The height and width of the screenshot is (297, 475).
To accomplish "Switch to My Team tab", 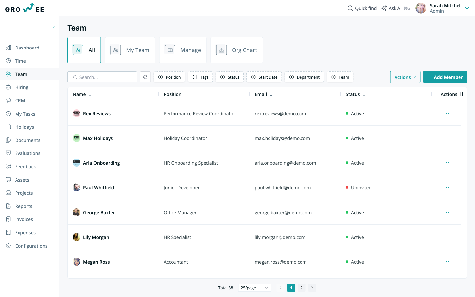I will (x=130, y=50).
